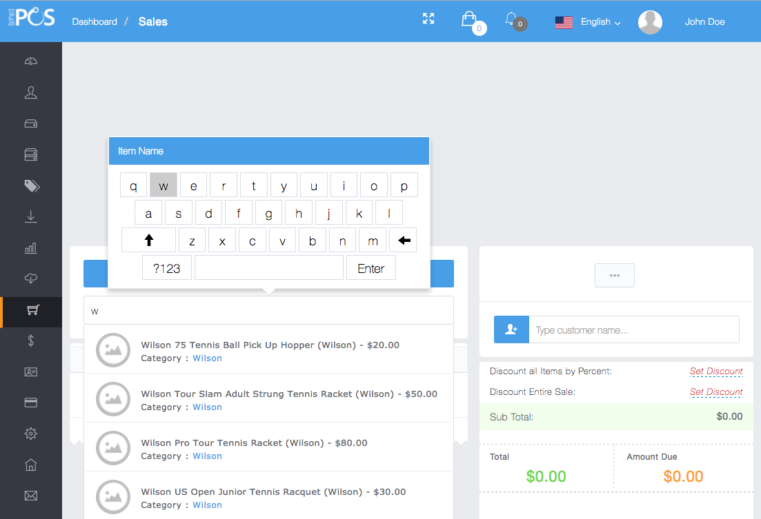Click Wilson category link under Pro Tour Racket

click(207, 456)
